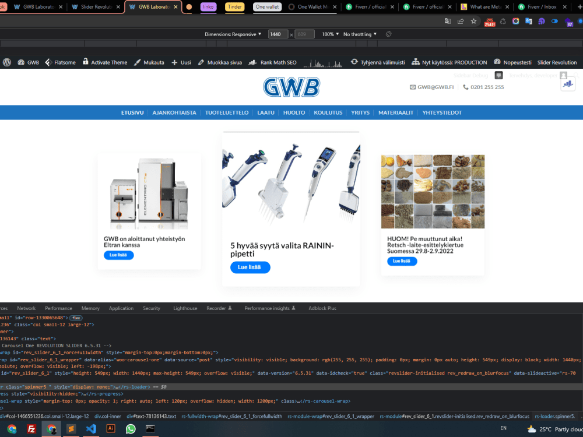Click the 0201 255 255 phone link

[483, 87]
